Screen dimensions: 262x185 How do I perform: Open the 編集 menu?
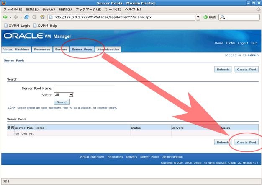(32, 9)
